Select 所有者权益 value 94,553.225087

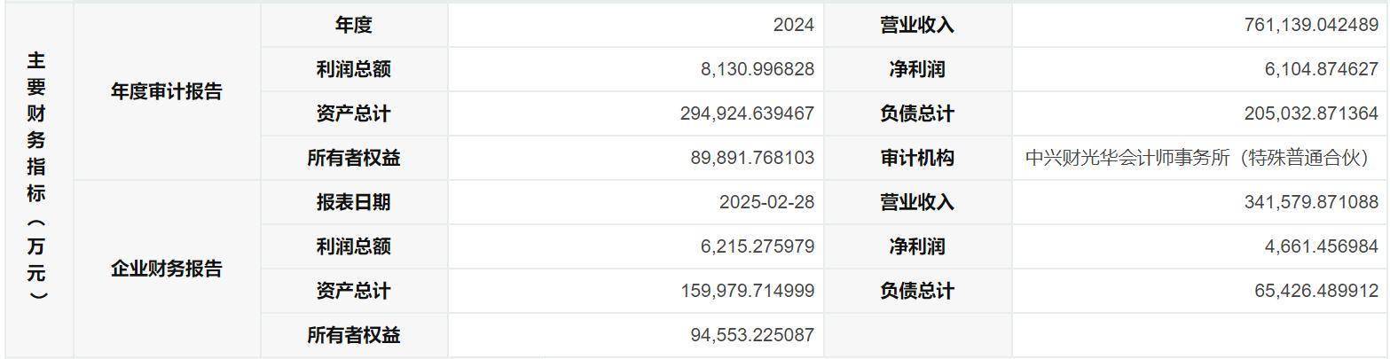click(752, 335)
